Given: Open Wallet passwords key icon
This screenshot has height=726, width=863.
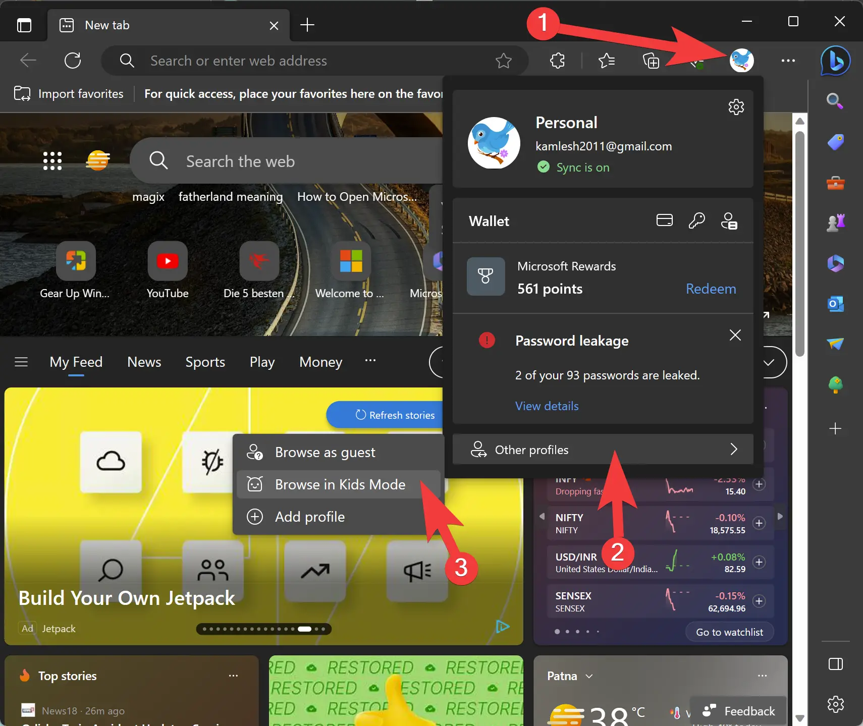Looking at the screenshot, I should (x=696, y=220).
